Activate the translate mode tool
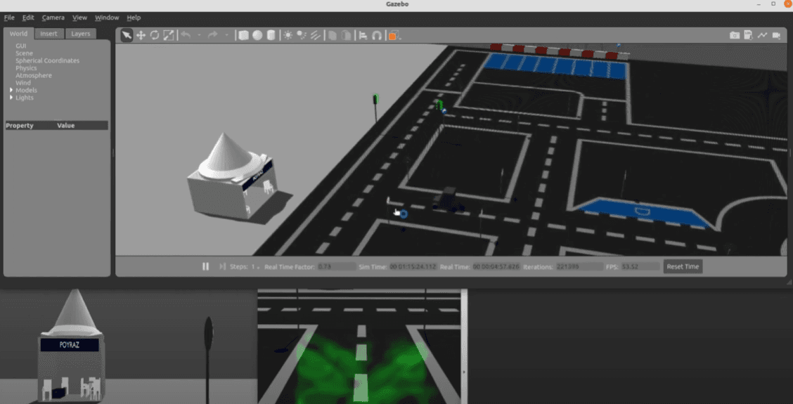Viewport: 793px width, 404px height. point(141,35)
